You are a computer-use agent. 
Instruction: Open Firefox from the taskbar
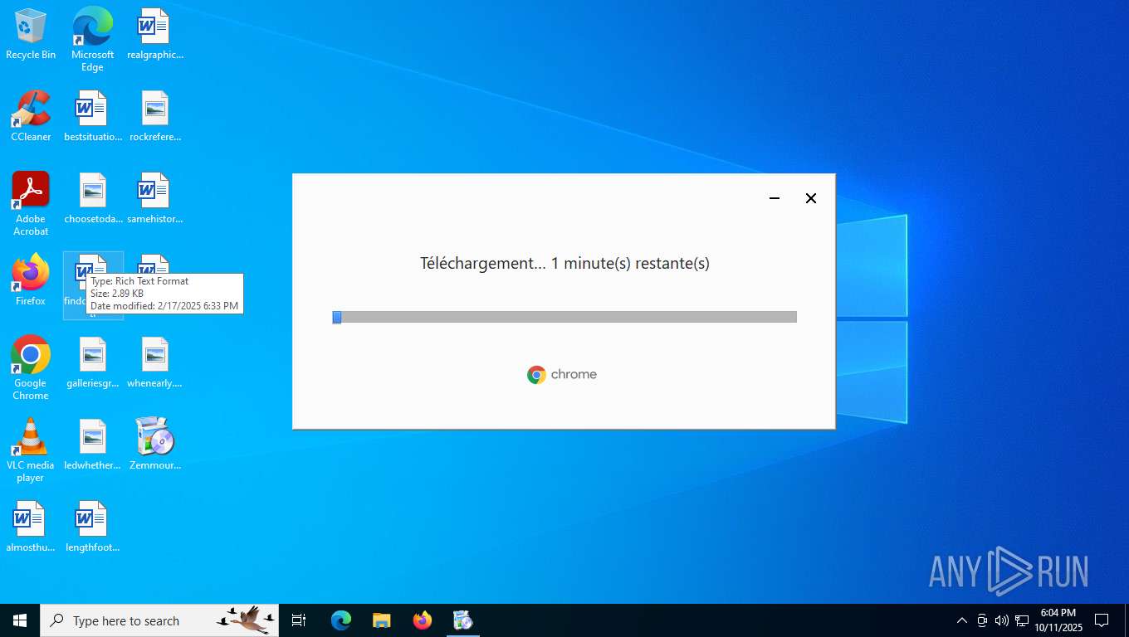coord(423,620)
